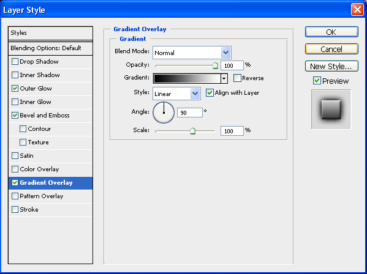
Task: Select the Styles list header
Action: [x=51, y=33]
